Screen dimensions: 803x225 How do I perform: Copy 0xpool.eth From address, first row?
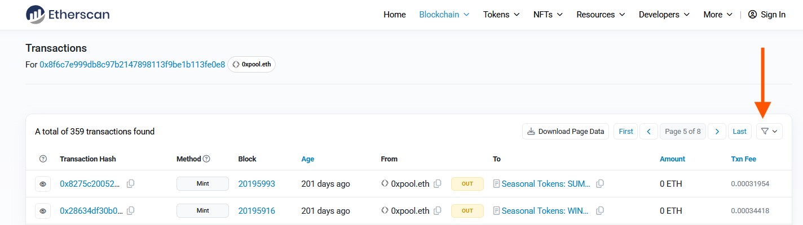tap(437, 184)
